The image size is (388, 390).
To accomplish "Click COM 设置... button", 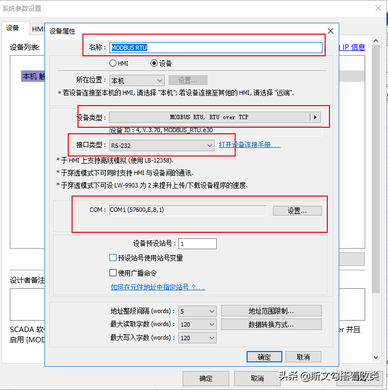I will (297, 211).
